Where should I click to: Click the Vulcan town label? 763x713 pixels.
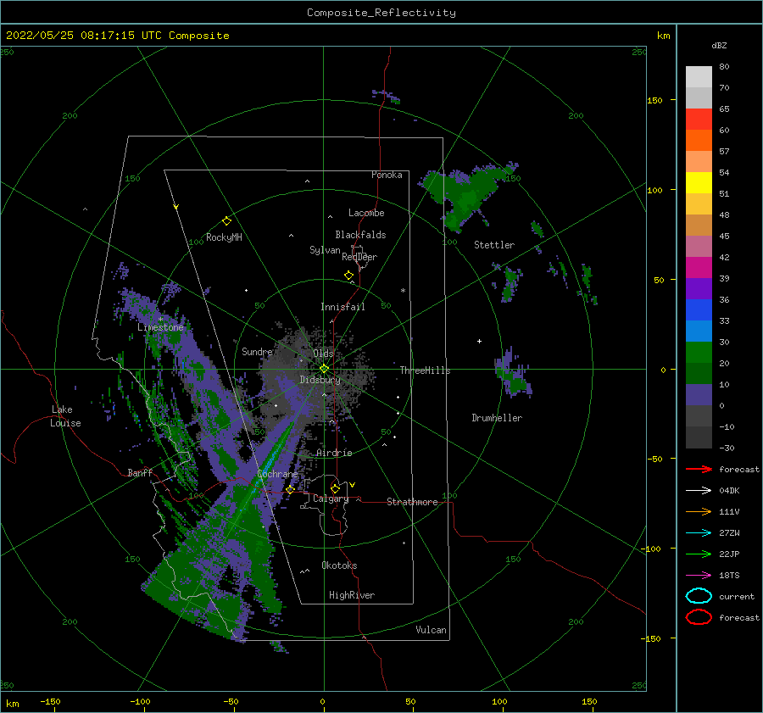pos(431,630)
